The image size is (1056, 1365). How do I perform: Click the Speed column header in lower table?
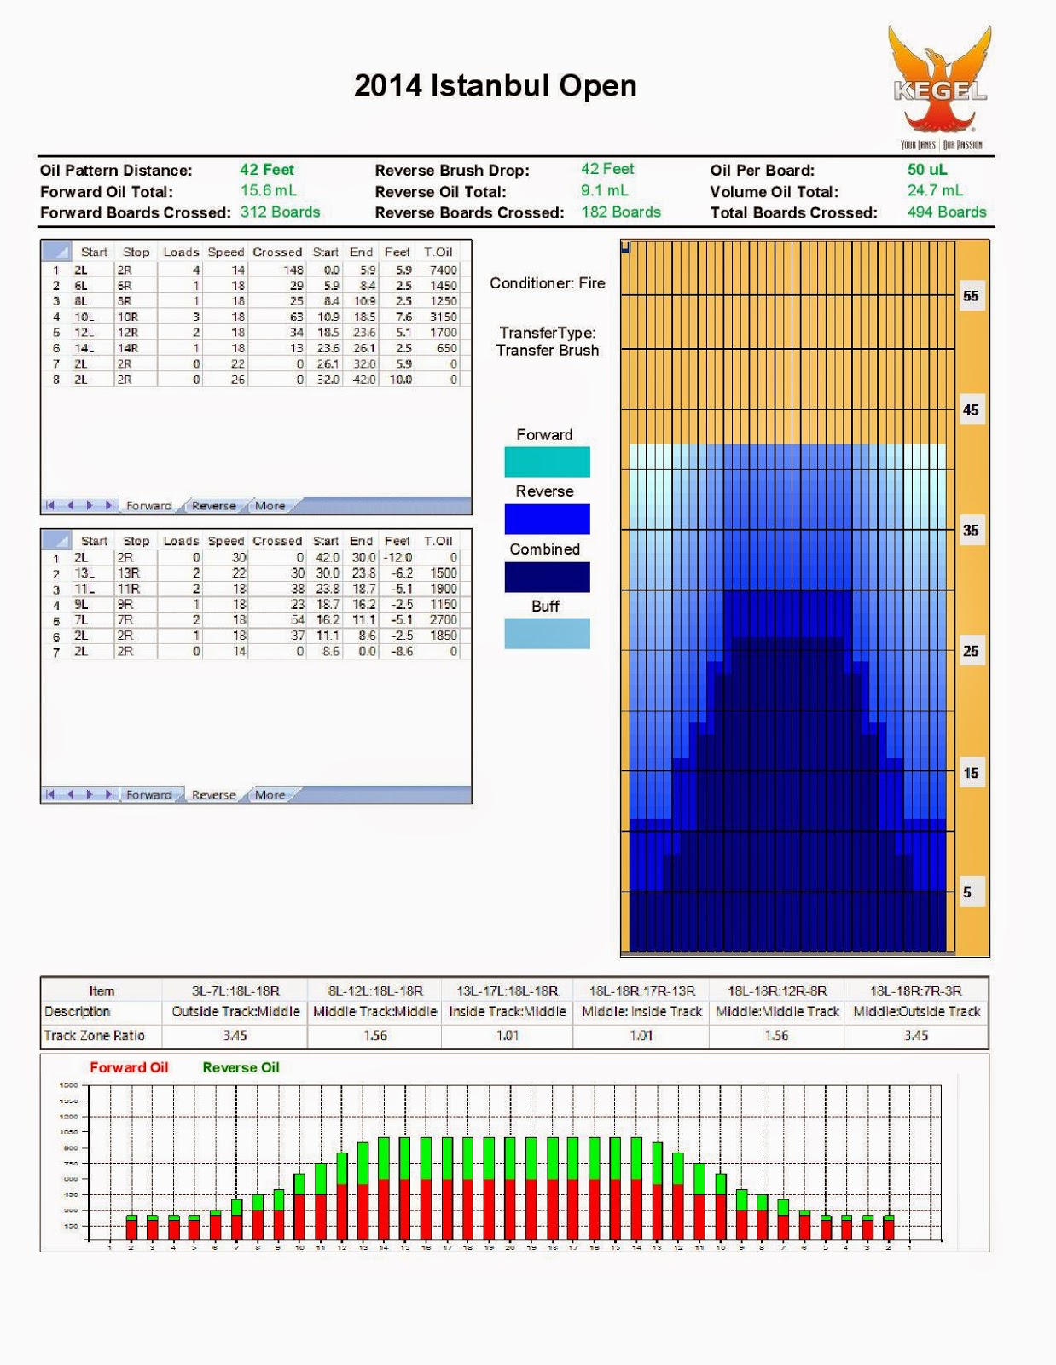(226, 541)
